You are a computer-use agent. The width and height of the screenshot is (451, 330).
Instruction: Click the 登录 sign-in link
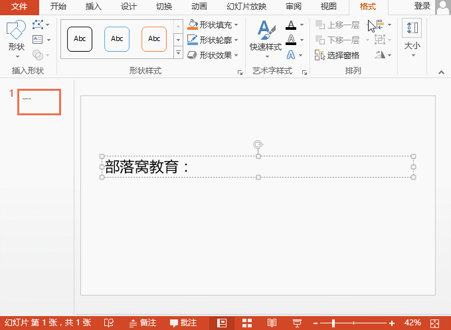(422, 6)
